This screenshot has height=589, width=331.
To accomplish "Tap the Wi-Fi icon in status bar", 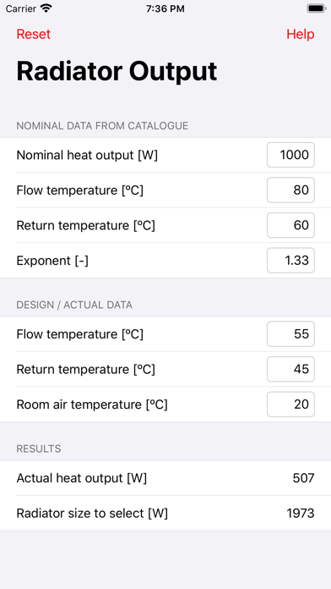I will [46, 8].
